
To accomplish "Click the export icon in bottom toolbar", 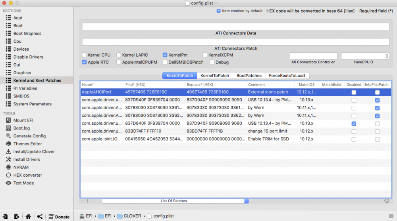I will (17, 217).
